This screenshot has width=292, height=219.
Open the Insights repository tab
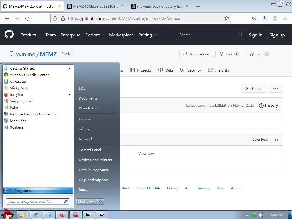coord(218,70)
